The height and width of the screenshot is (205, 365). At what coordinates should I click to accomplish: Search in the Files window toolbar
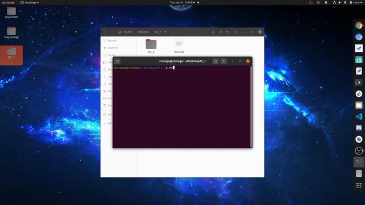213,32
